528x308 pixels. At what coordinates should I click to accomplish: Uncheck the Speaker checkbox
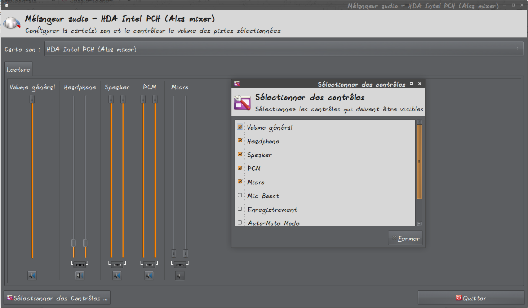coord(240,154)
